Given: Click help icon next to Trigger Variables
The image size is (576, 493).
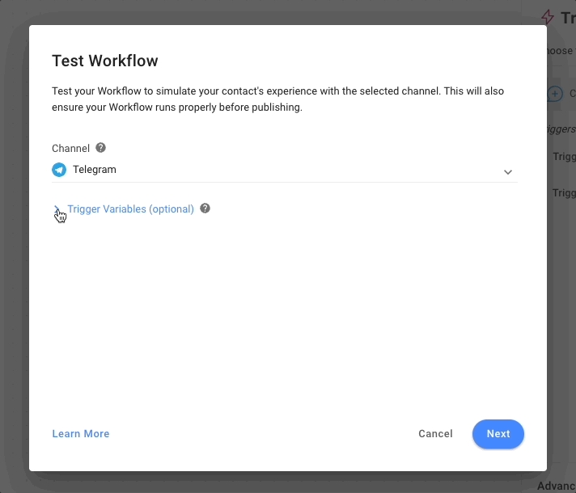Looking at the screenshot, I should (205, 209).
